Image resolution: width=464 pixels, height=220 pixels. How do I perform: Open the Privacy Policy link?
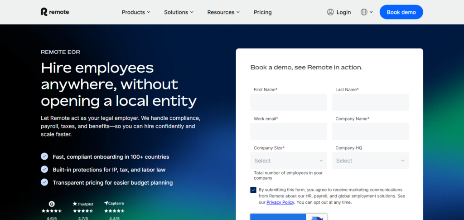pos(280,202)
